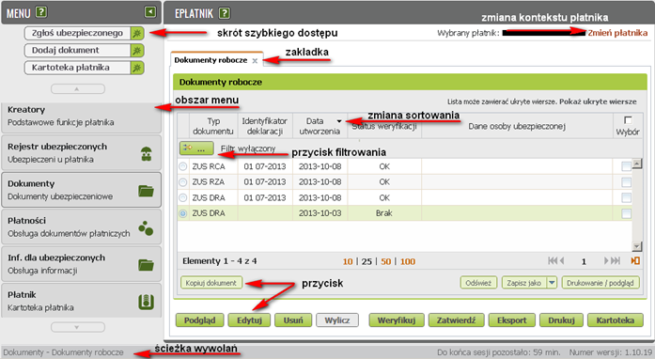Click Dodaj dokument shortcut
The image size is (655, 359).
point(78,51)
